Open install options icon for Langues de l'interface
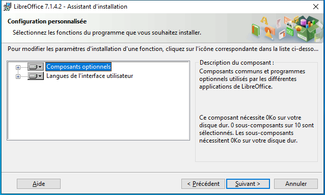325x195 pixels. pyautogui.click(x=36, y=76)
